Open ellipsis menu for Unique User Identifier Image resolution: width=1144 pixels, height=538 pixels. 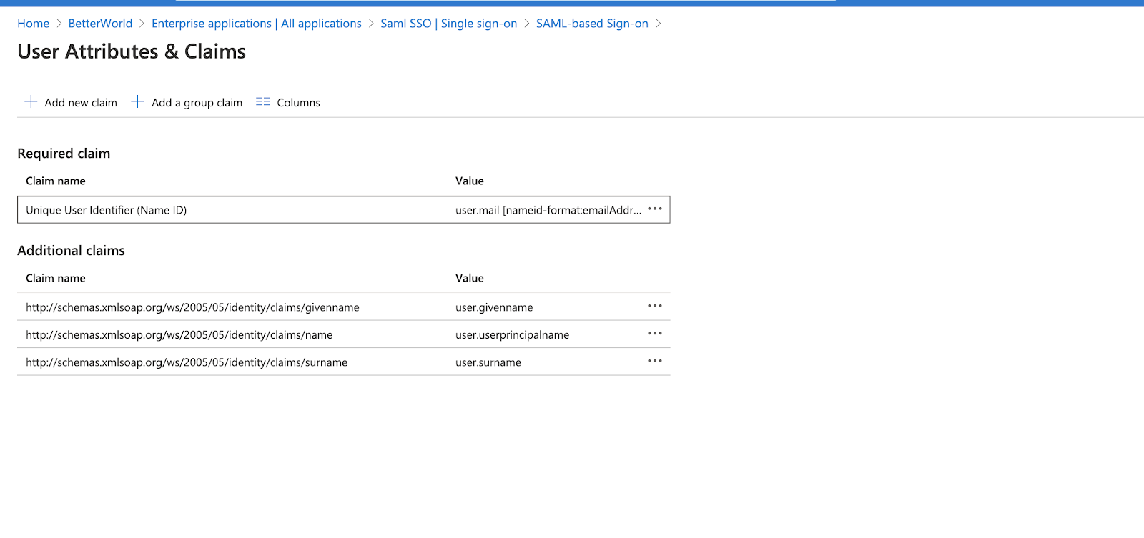[654, 209]
